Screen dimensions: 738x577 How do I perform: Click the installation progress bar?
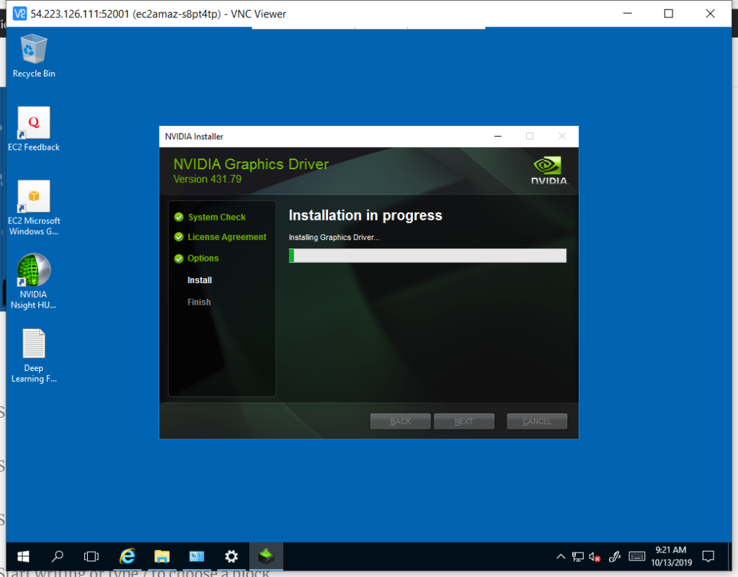pyautogui.click(x=427, y=256)
